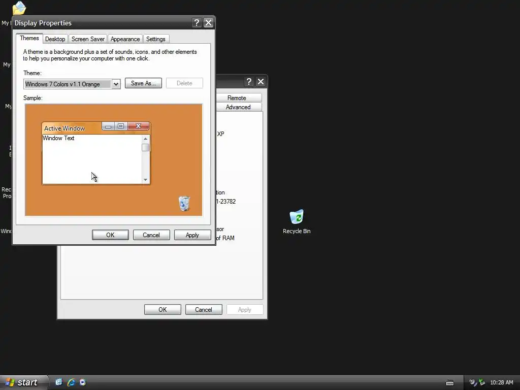Click the Display Properties title bar text
The width and height of the screenshot is (520, 390).
(x=43, y=23)
